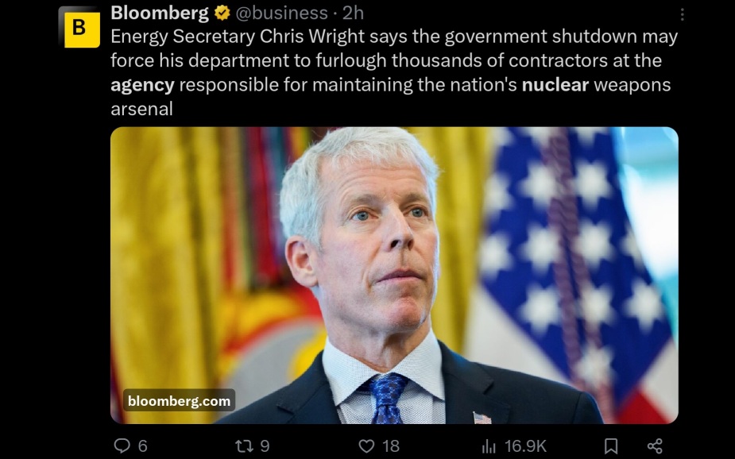Click the bloomberg.com link label
735x459 pixels.
pyautogui.click(x=179, y=401)
